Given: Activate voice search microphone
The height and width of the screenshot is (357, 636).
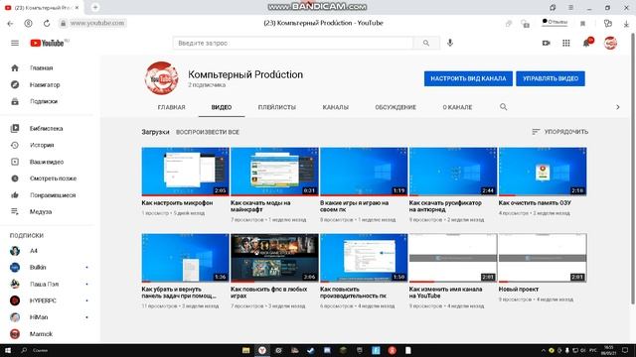Looking at the screenshot, I should 450,43.
